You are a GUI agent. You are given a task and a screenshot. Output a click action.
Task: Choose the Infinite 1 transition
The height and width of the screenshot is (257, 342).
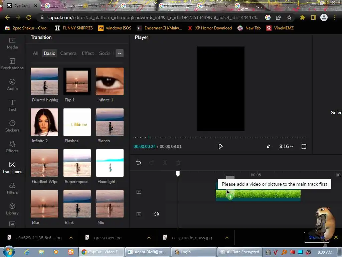[x=110, y=81]
